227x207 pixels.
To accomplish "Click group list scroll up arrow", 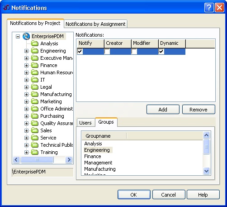I will tap(206, 135).
